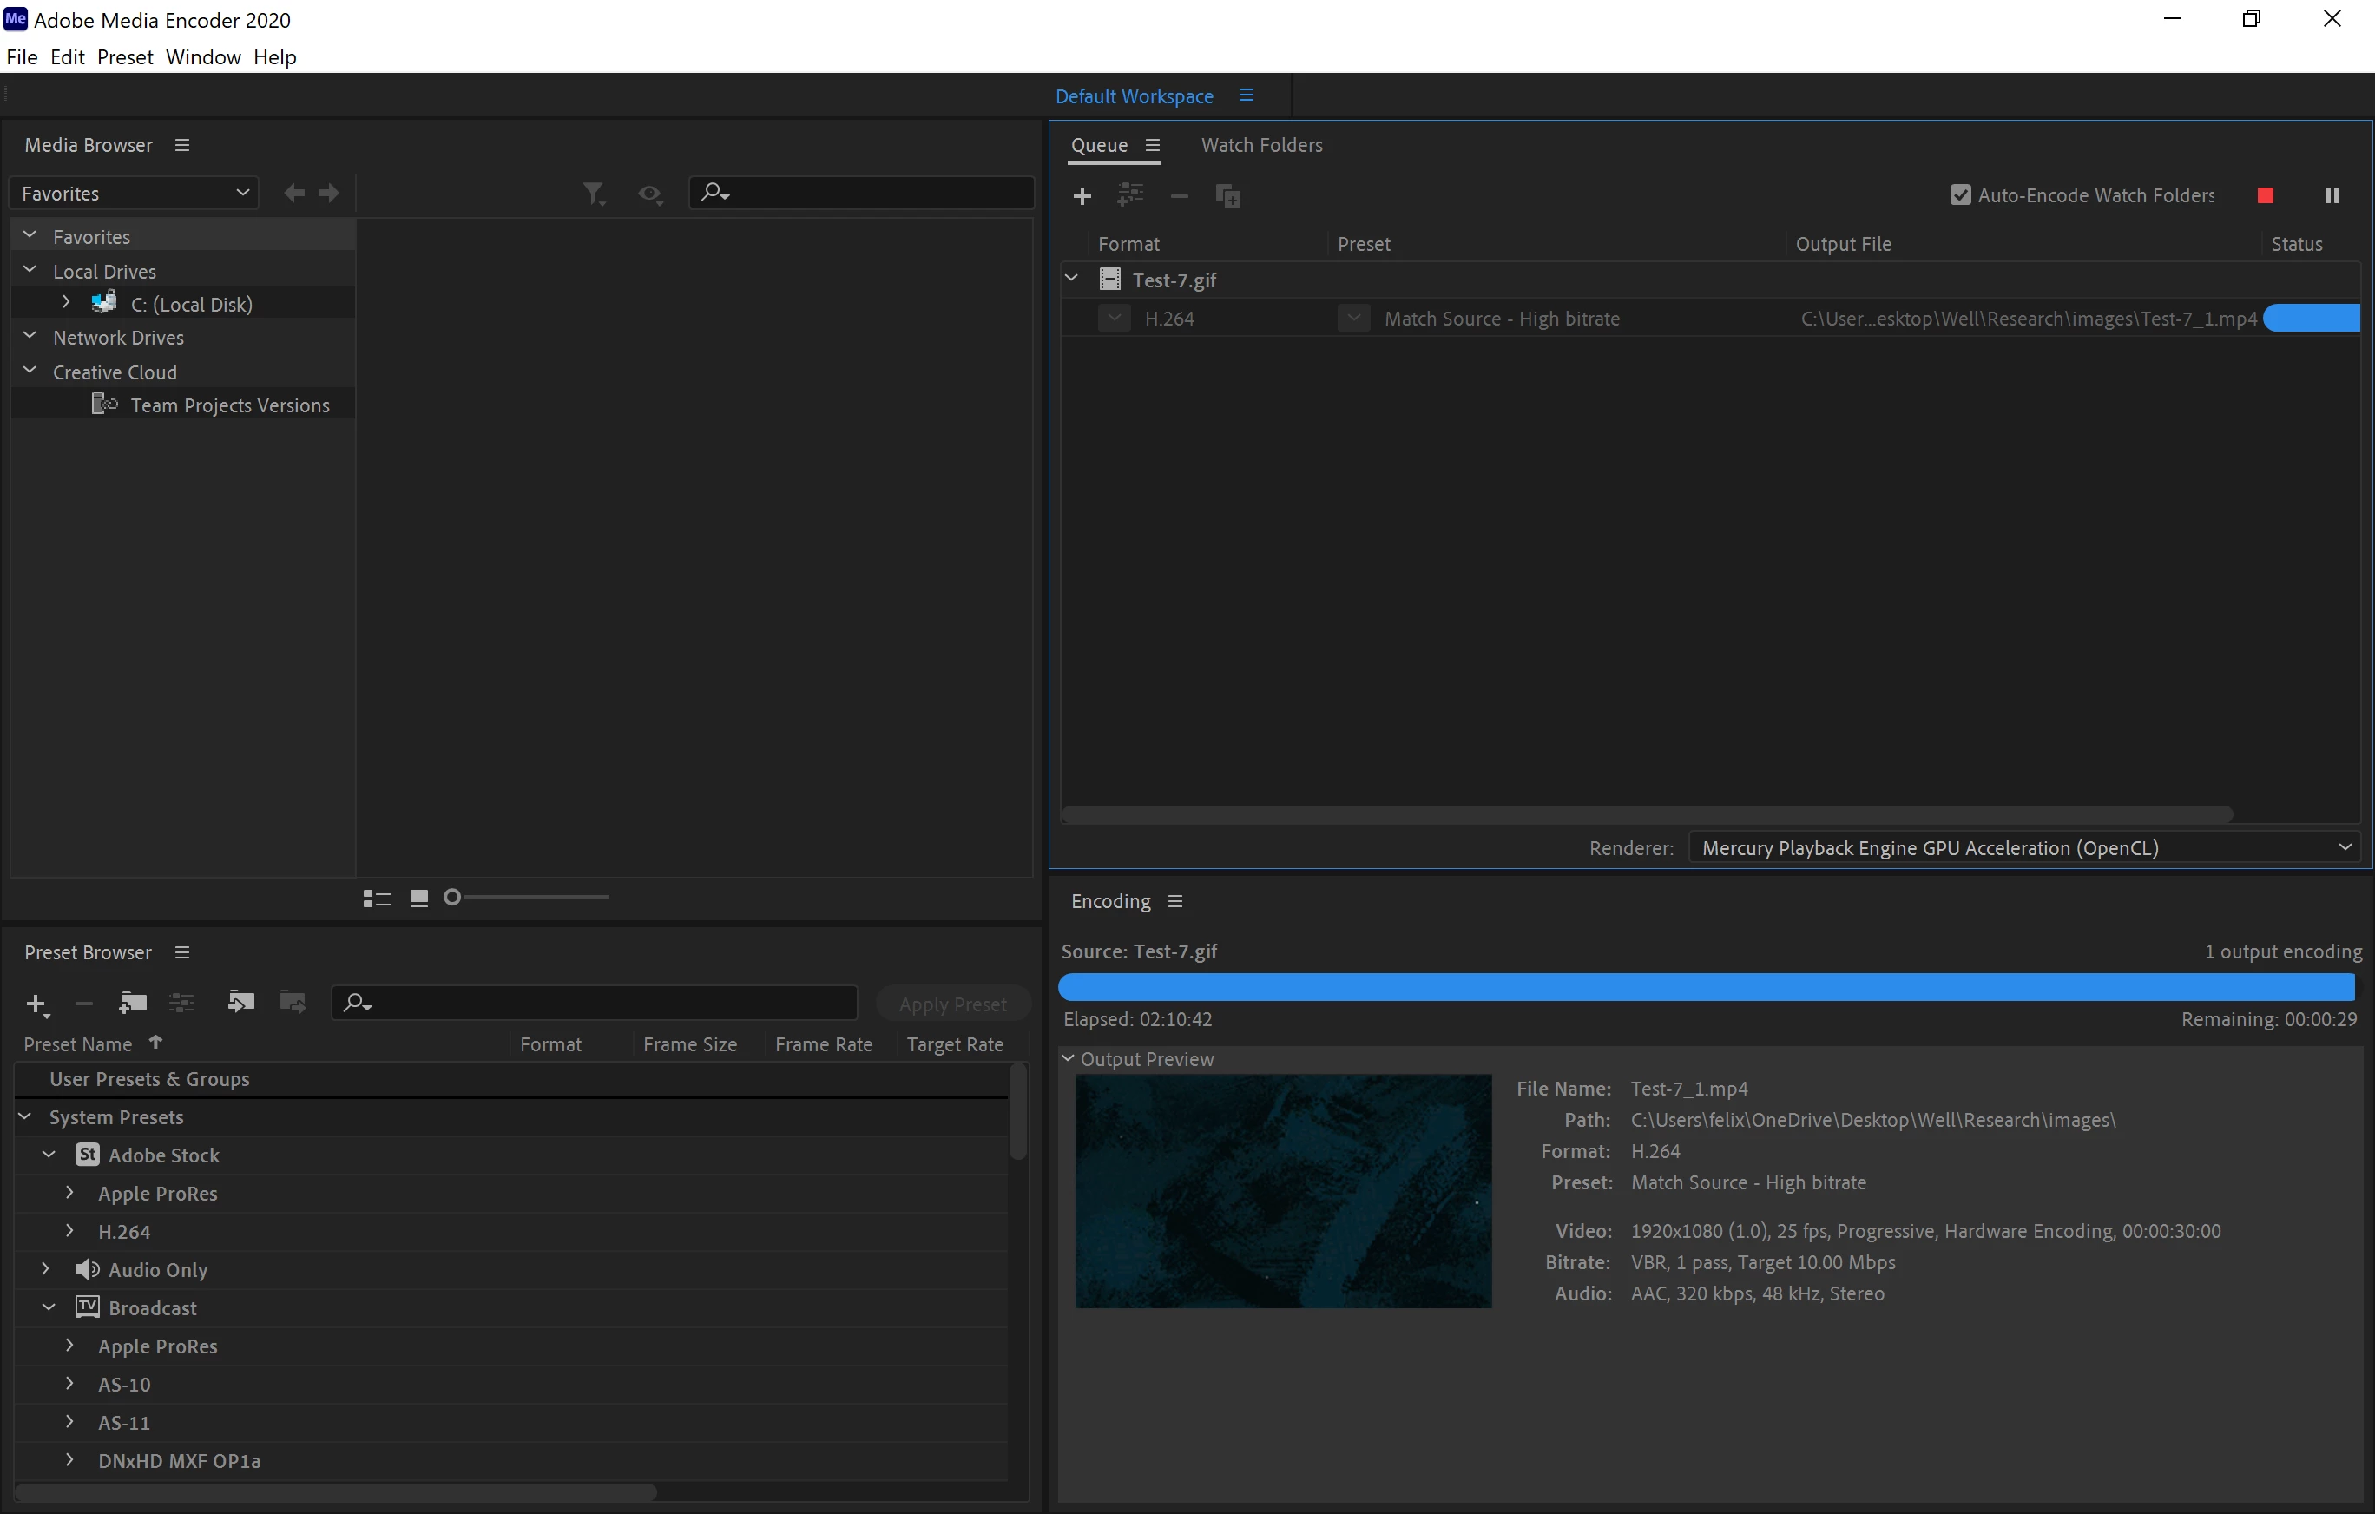Switch Media Browser to thumbnail view
The height and width of the screenshot is (1514, 2375).
pyautogui.click(x=419, y=898)
